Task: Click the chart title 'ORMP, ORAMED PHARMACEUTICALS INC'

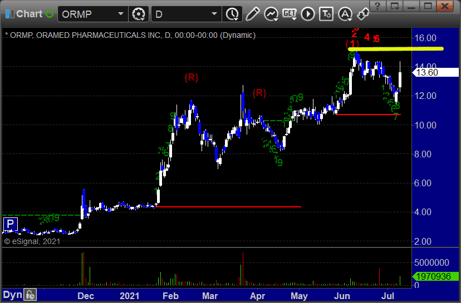Action: [x=85, y=35]
